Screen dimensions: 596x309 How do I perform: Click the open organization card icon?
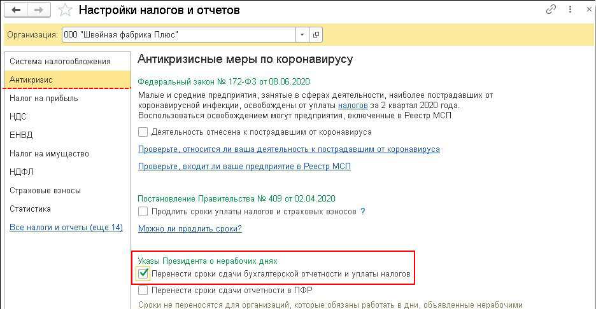316,34
